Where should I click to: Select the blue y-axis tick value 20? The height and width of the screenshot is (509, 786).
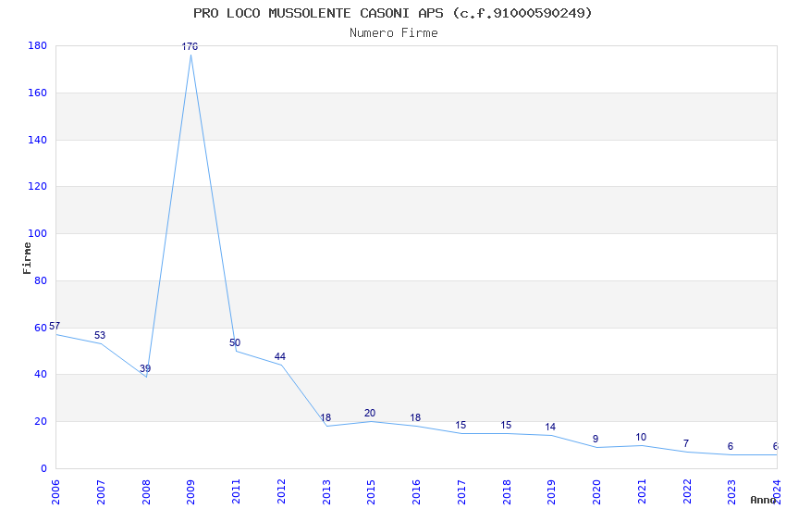[x=41, y=421]
